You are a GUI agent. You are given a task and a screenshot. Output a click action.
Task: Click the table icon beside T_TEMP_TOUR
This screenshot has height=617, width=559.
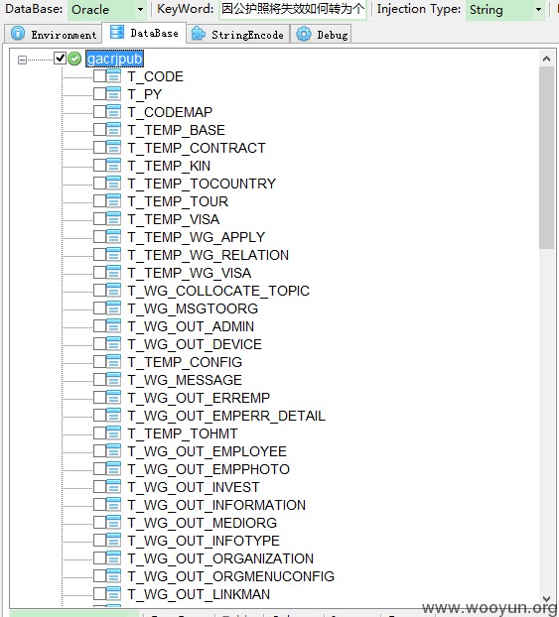[114, 201]
